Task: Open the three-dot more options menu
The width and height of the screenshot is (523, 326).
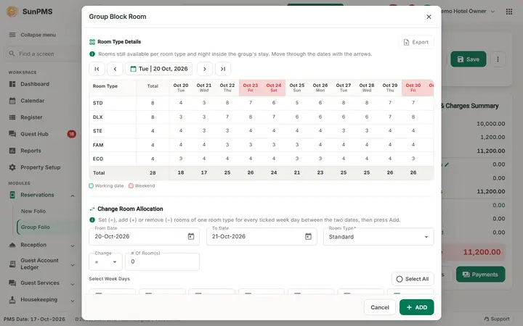Action: click(x=498, y=59)
